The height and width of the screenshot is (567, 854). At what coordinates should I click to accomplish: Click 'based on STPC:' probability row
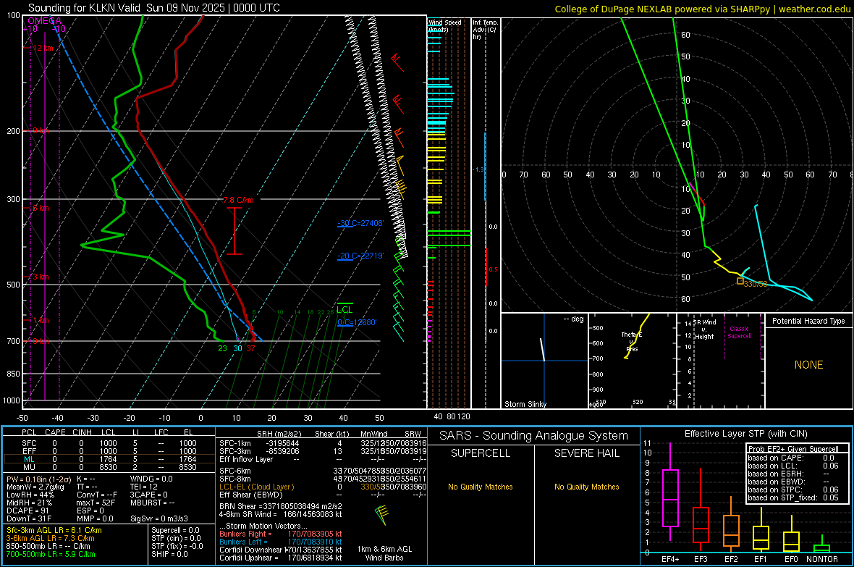tap(793, 490)
